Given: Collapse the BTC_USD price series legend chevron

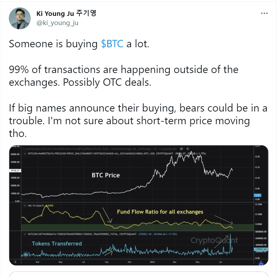Looking at the screenshot, I should pos(24,154).
